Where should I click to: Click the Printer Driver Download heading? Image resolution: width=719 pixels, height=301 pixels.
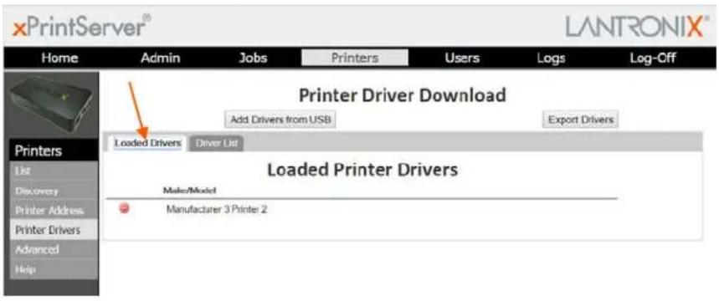coord(402,95)
